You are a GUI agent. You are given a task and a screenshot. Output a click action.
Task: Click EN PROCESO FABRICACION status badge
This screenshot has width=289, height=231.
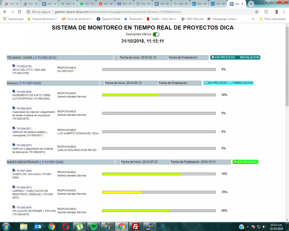228,83
